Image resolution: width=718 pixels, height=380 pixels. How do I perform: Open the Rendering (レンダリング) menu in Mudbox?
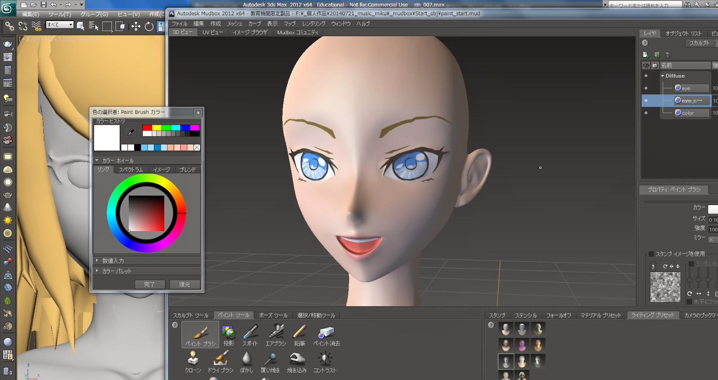[314, 24]
